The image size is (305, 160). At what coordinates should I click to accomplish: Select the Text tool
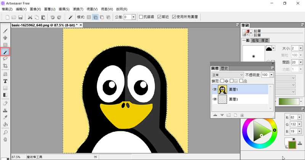(5, 81)
